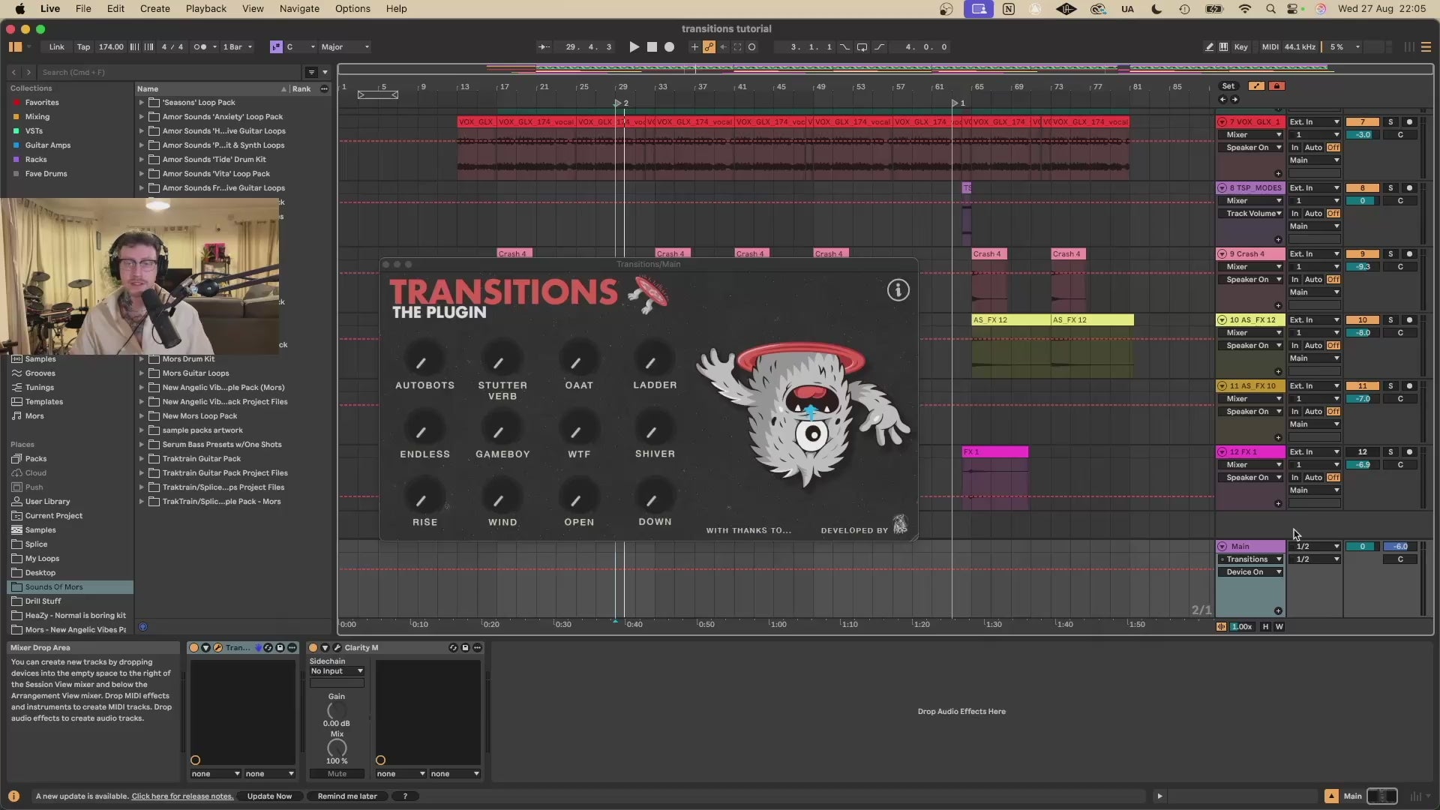Toggle track 9 Crash 4 activator
This screenshot has height=810, width=1440.
1363,253
